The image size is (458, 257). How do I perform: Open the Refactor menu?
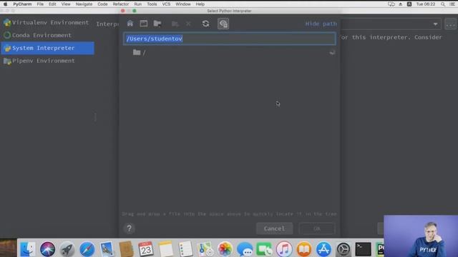point(121,4)
